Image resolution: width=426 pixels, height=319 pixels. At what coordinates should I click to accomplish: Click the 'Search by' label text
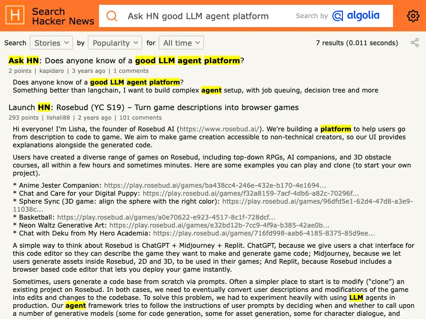312,16
